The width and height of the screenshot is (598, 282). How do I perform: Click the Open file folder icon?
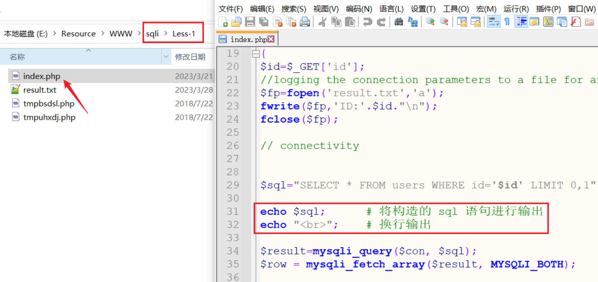(236, 22)
